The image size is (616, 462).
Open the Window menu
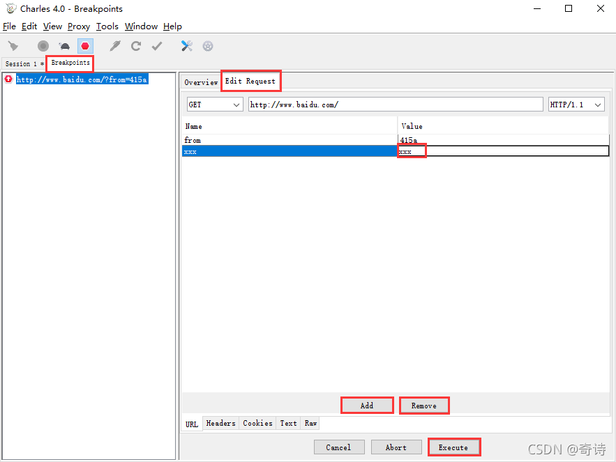(x=141, y=26)
